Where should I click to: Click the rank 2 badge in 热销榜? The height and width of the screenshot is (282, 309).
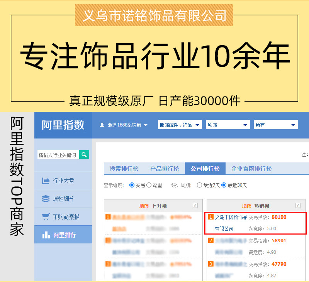pyautogui.click(x=211, y=240)
